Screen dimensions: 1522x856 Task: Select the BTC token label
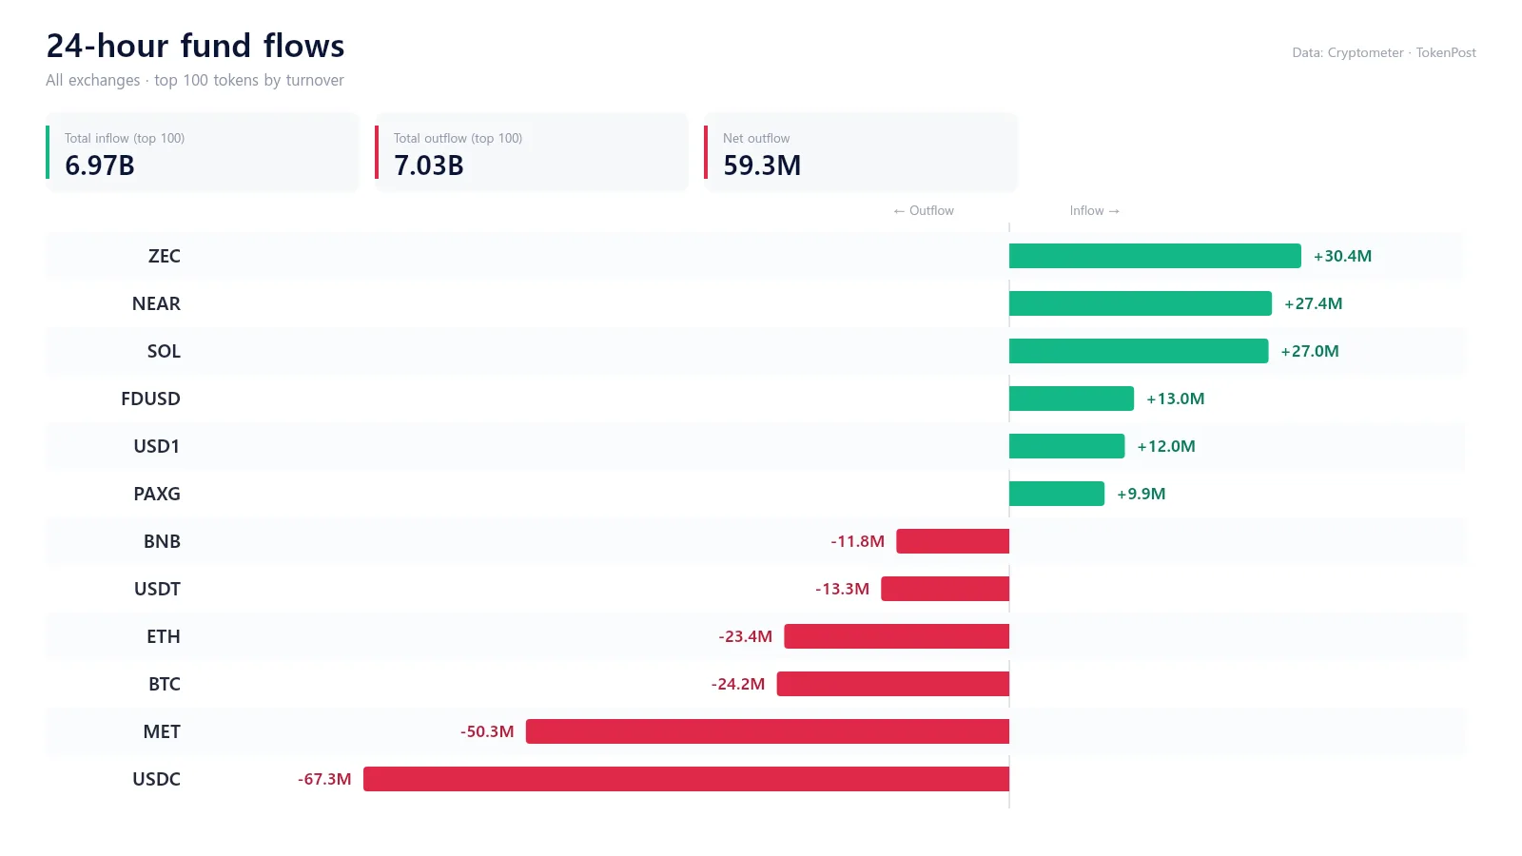164,684
